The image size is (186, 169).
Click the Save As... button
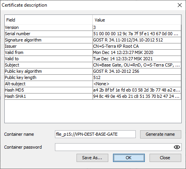coord(92,158)
